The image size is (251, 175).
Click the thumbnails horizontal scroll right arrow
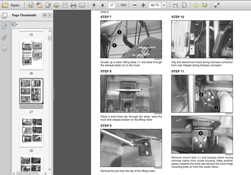45,173
